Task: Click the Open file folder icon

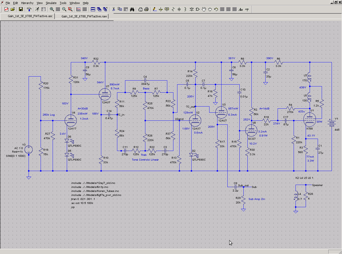Action: (13, 9)
